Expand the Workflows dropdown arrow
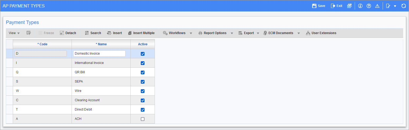Image resolution: width=409 pixels, height=130 pixels. [191, 33]
